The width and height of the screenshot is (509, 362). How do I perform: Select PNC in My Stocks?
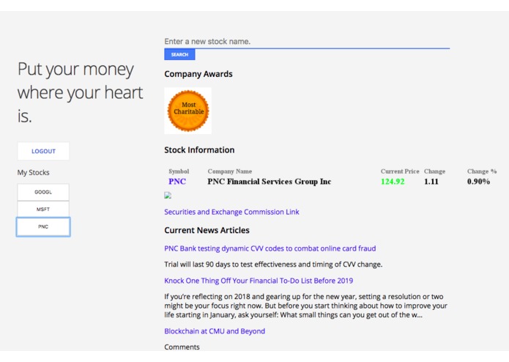43,226
